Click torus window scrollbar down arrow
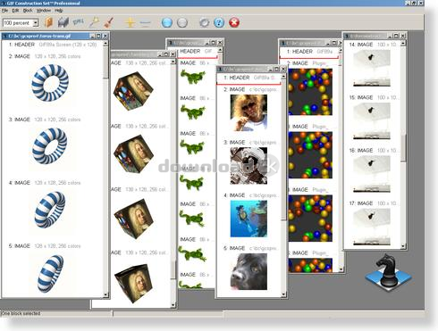This screenshot has width=438, height=331. 105,294
